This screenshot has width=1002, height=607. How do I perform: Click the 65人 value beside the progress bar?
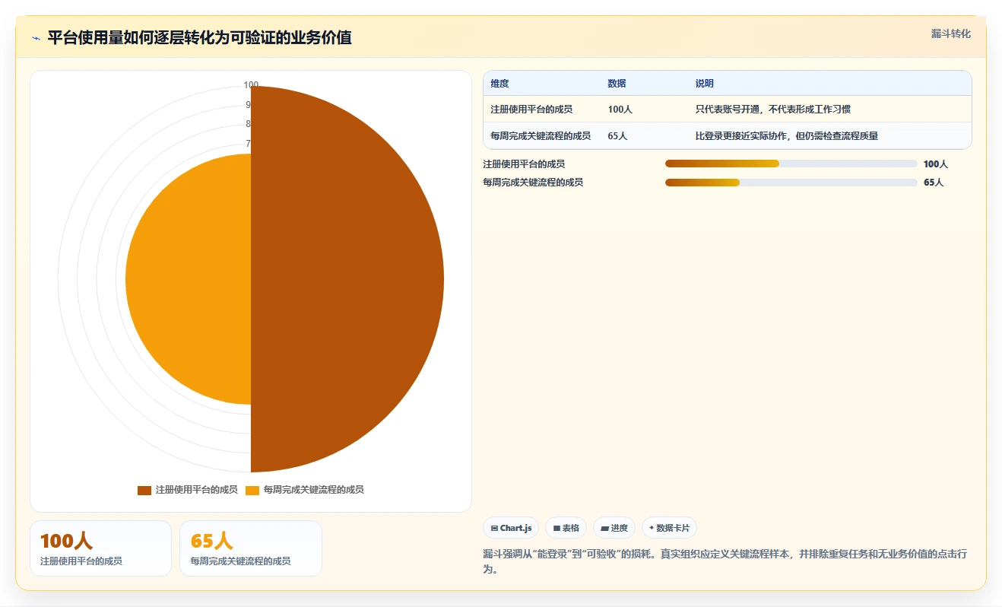tap(934, 183)
